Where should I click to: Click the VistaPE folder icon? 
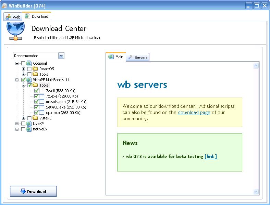pos(35,118)
